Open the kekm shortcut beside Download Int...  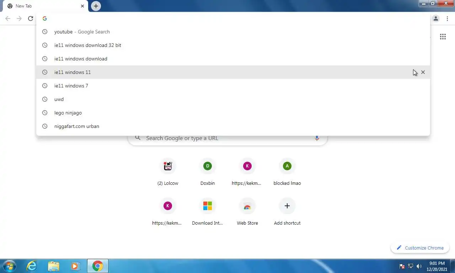(168, 213)
